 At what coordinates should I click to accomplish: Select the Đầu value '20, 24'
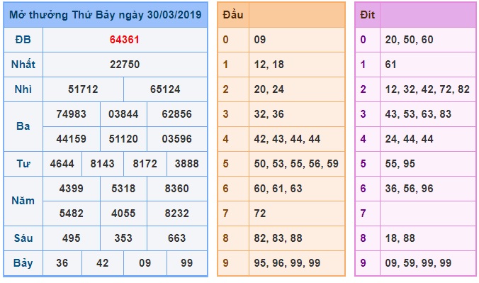pyautogui.click(x=269, y=89)
